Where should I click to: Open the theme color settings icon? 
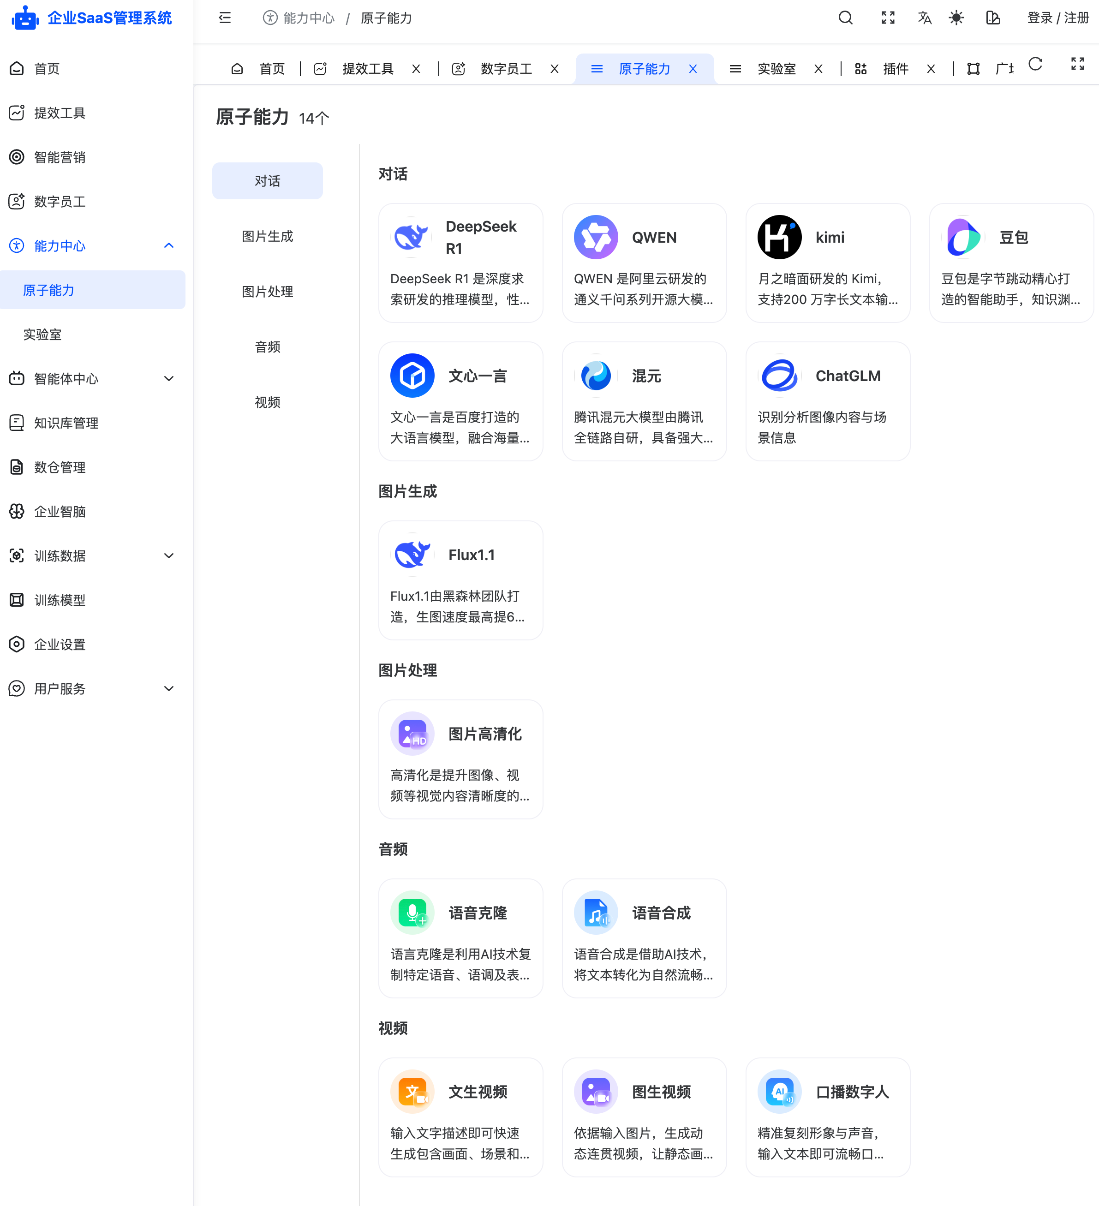(x=993, y=18)
